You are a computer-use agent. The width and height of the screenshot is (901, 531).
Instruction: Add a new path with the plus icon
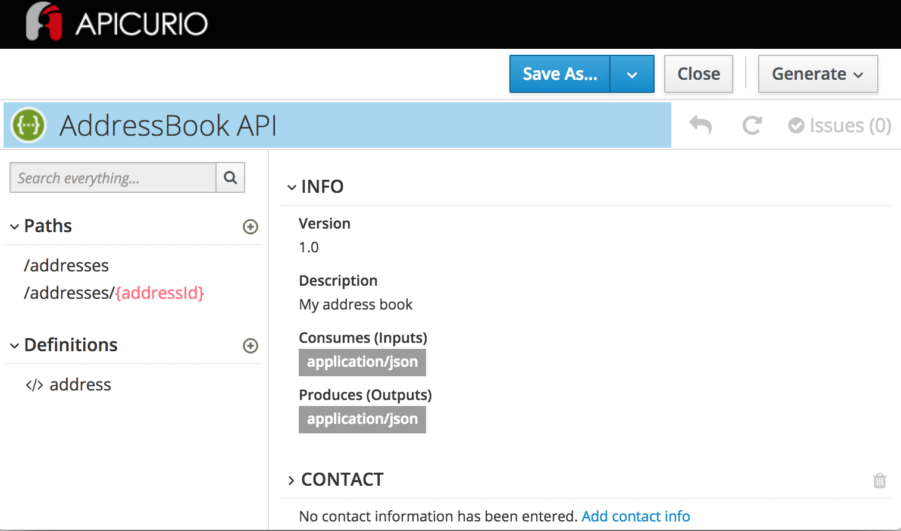pyautogui.click(x=251, y=227)
